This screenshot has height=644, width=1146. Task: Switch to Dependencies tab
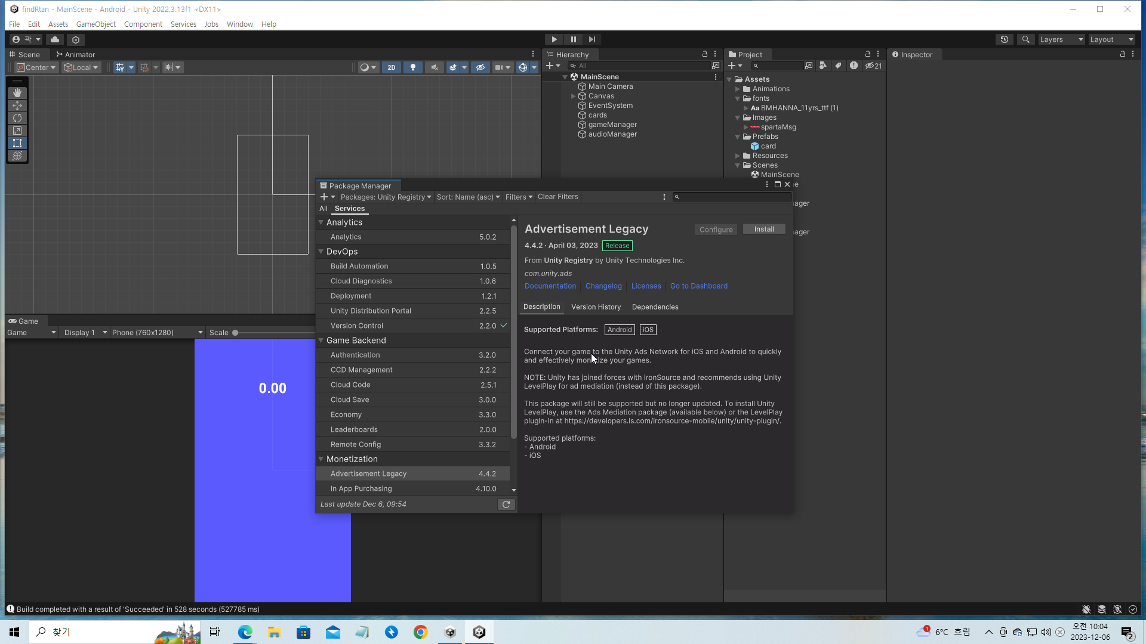click(x=655, y=307)
